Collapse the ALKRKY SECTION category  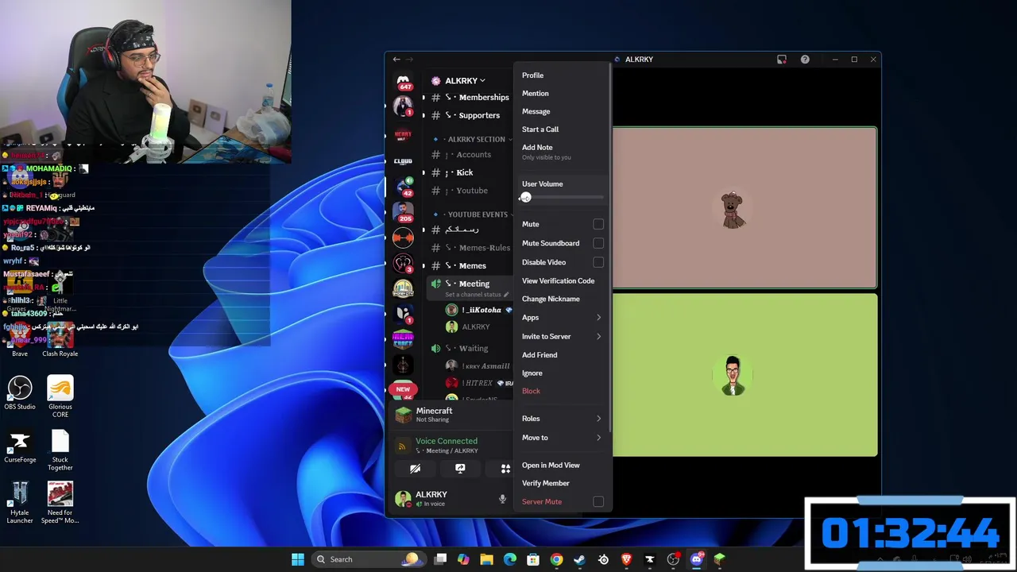(475, 139)
